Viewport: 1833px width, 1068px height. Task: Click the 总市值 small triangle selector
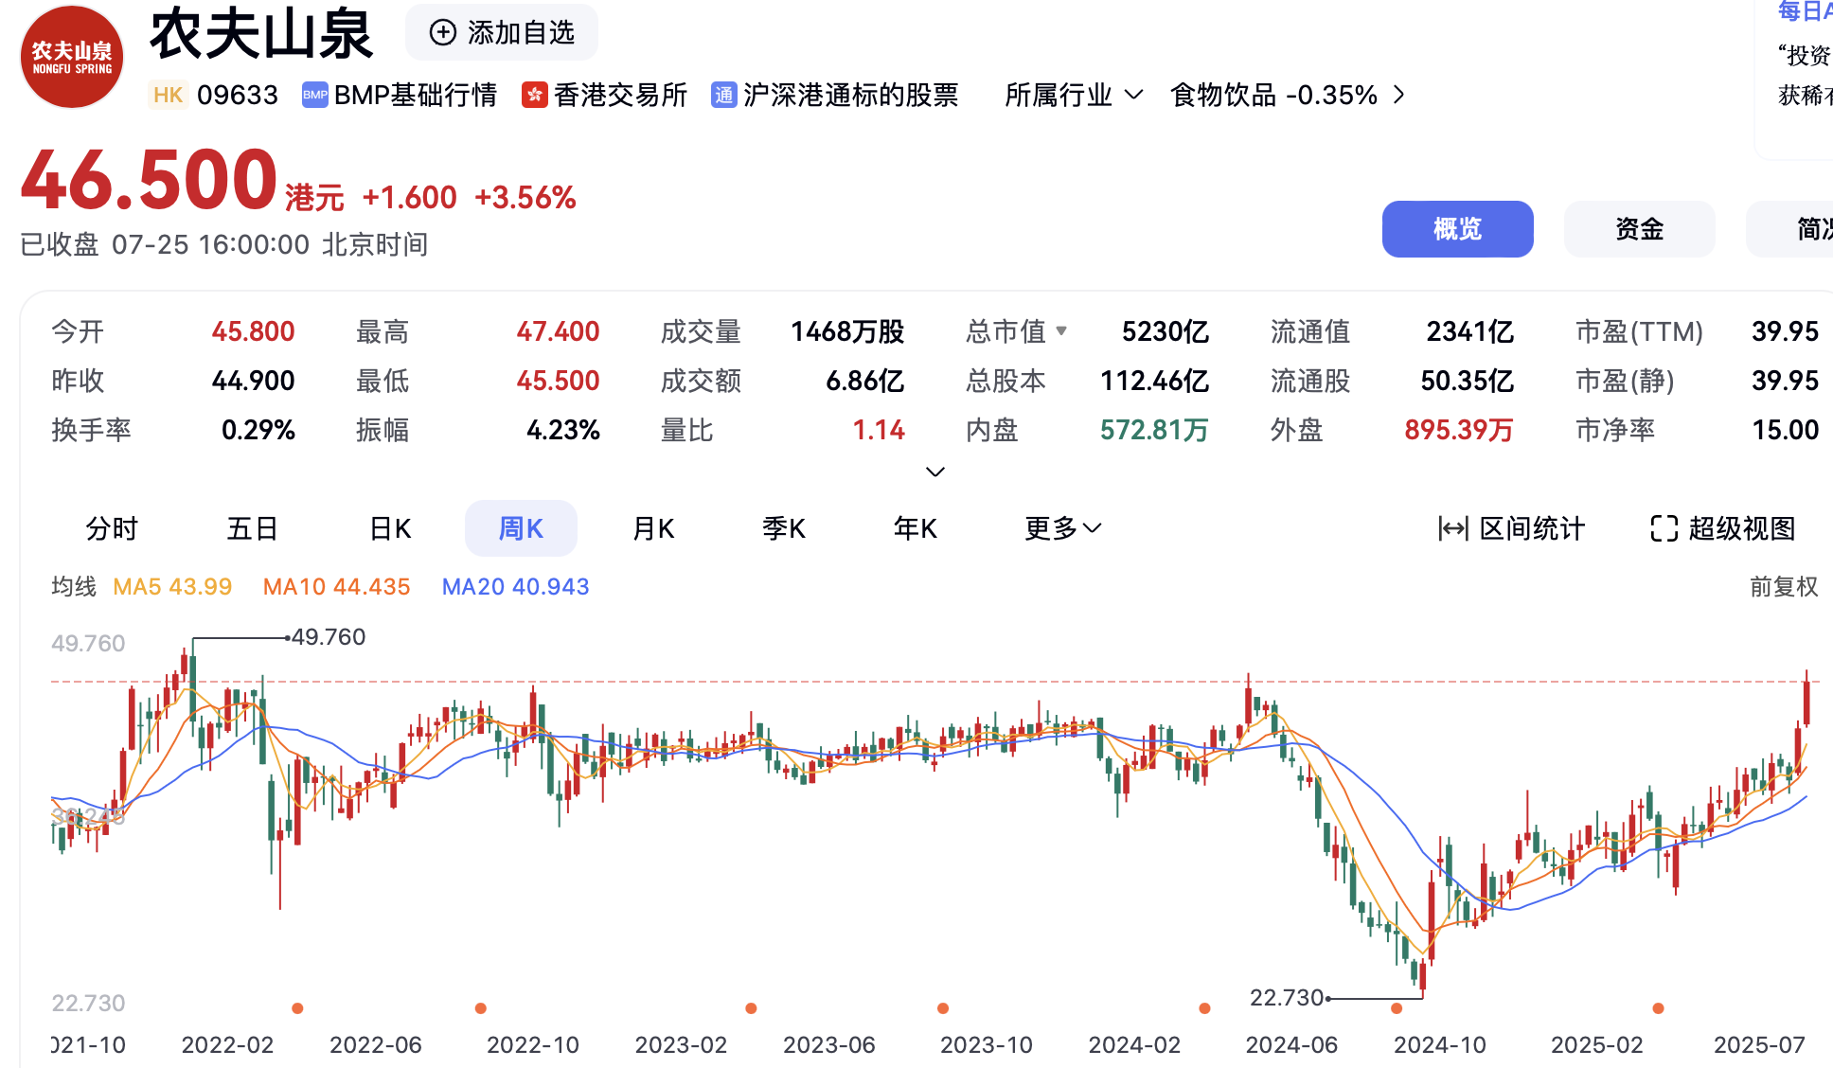click(1061, 330)
